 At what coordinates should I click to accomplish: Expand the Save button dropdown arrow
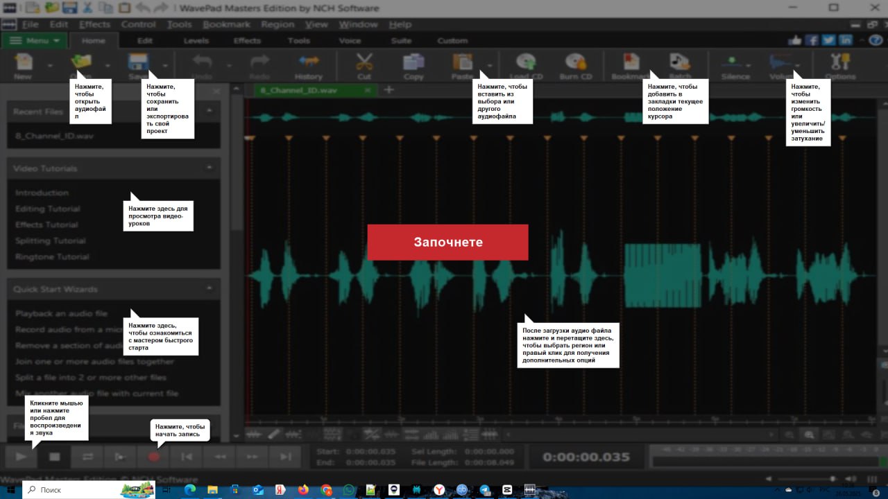(x=165, y=66)
